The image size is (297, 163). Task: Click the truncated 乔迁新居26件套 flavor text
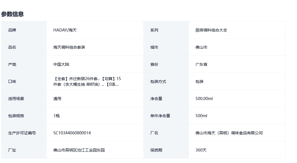pos(87,81)
